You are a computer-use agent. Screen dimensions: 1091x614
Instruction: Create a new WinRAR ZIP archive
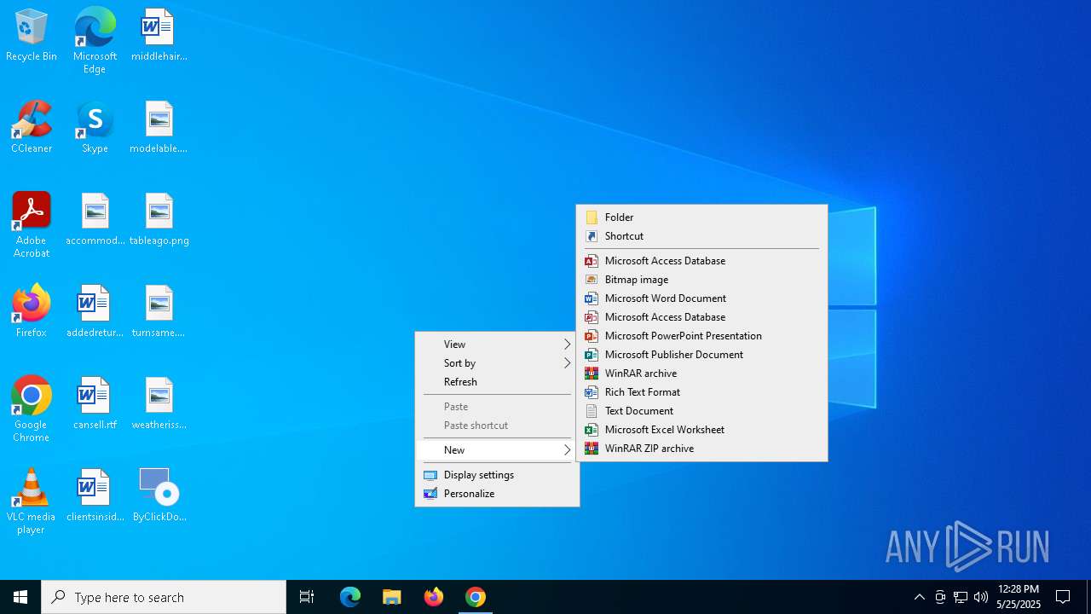coord(701,449)
